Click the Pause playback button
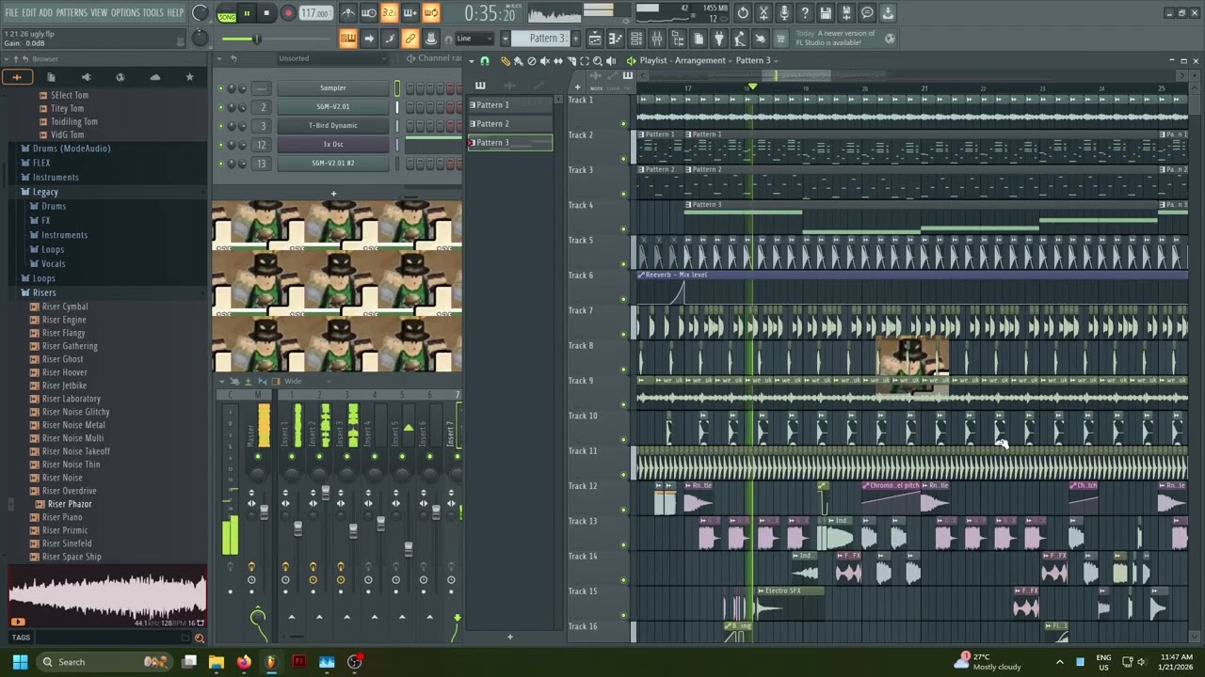 247,13
